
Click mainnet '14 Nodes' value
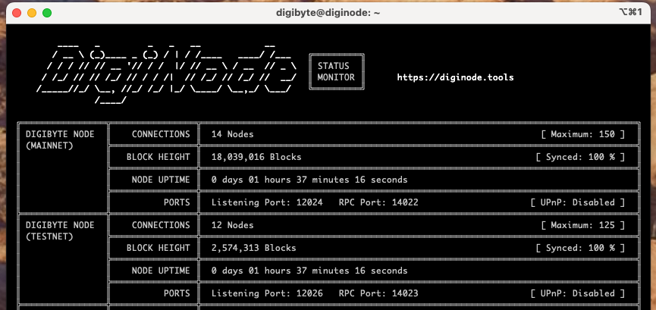click(232, 134)
